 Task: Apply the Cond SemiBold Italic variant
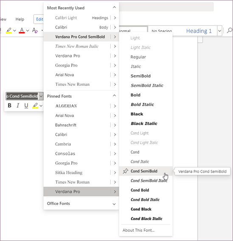click(146, 181)
